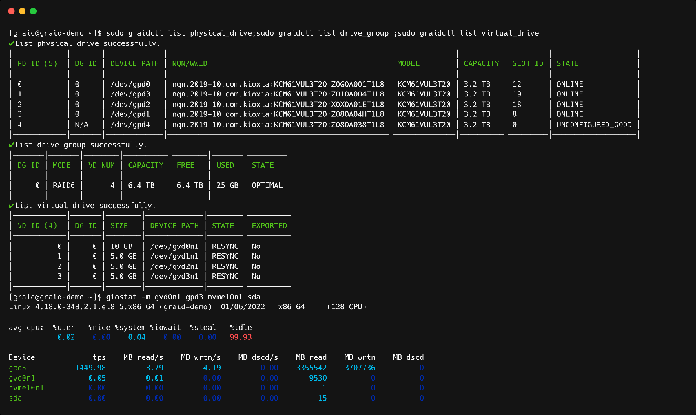
Task: Select the 1449.98 tps value for gpd3
Action: click(x=90, y=367)
